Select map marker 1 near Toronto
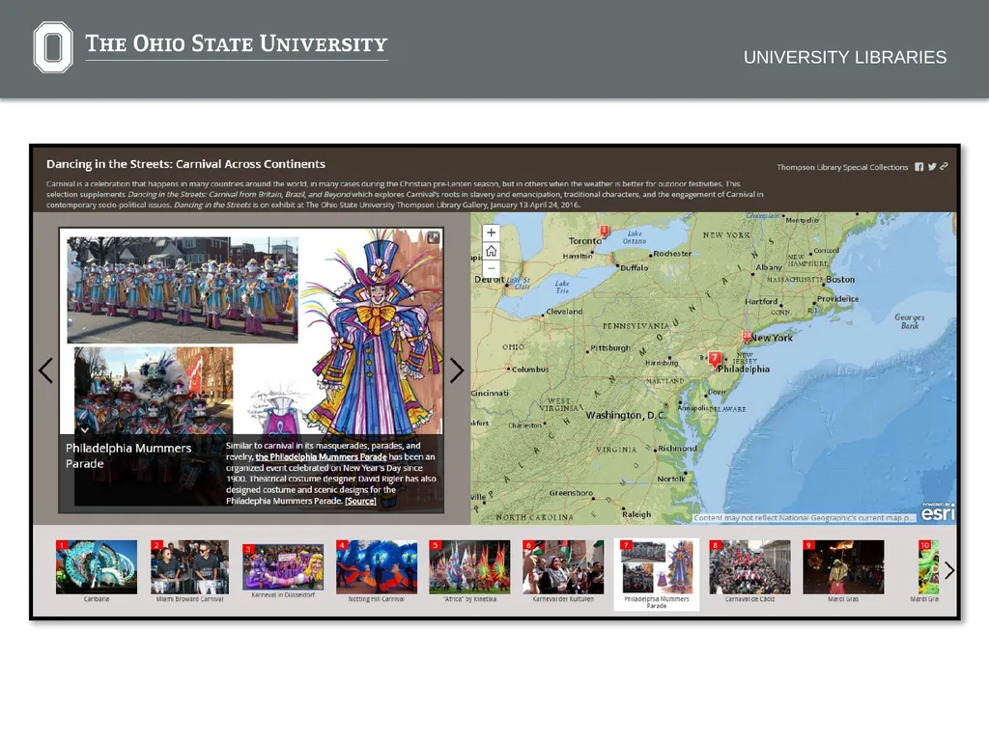989x741 pixels. (x=605, y=232)
